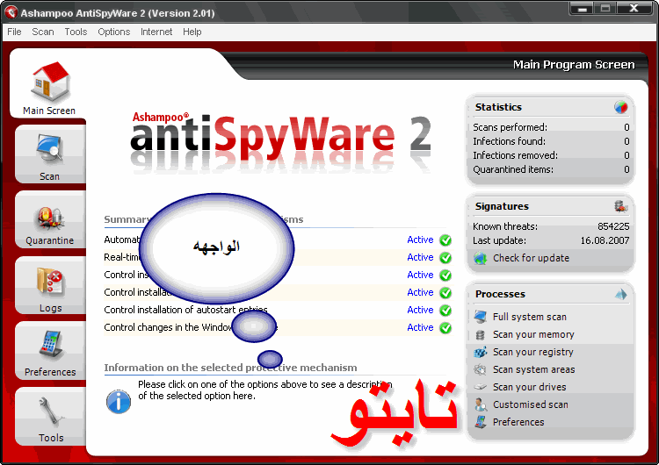Click the last update date 16.08.2007
The height and width of the screenshot is (465, 659).
[x=605, y=240]
